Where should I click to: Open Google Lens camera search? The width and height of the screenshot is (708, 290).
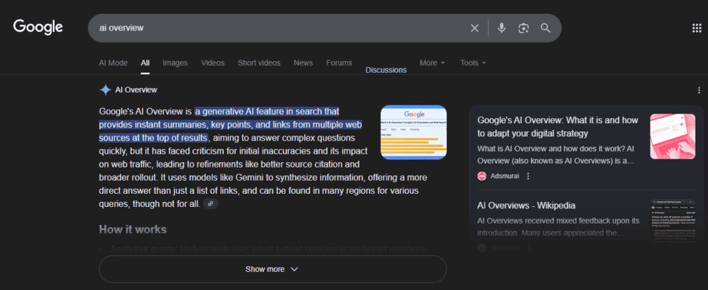[523, 28]
